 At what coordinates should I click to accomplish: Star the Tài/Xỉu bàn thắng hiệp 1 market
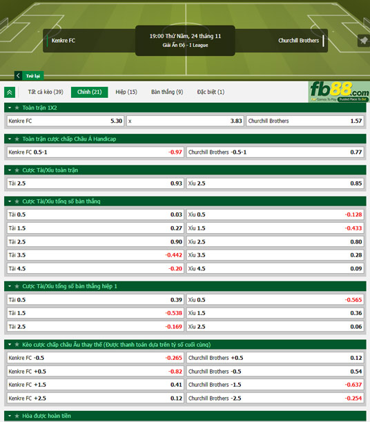coord(17,286)
